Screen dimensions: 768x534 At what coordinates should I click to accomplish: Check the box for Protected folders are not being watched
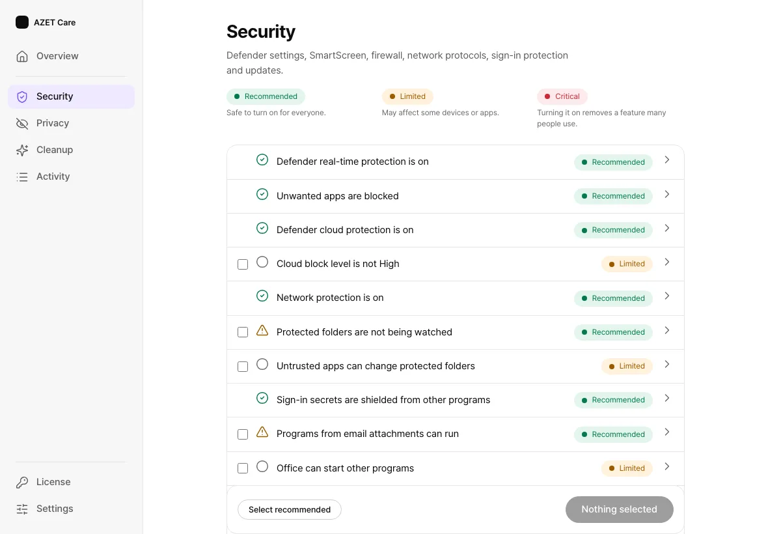coord(243,332)
